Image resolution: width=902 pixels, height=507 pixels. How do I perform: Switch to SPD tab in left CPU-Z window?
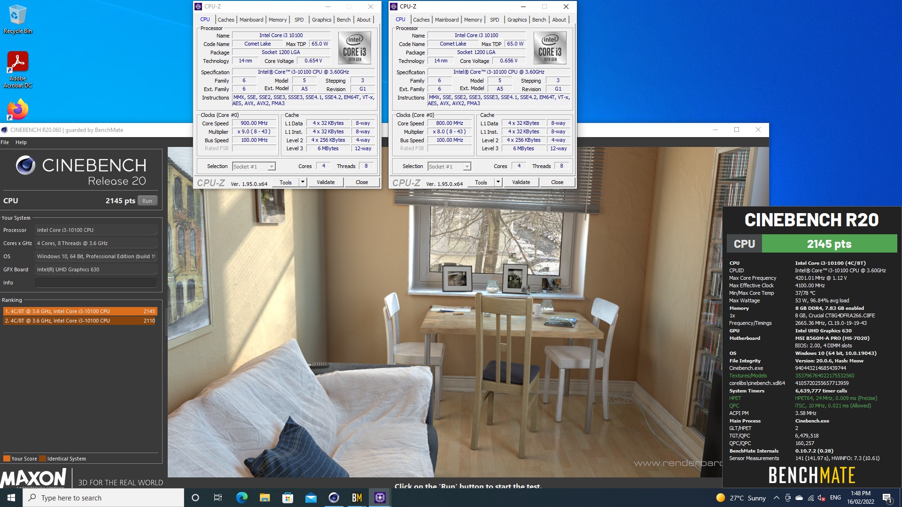(299, 20)
